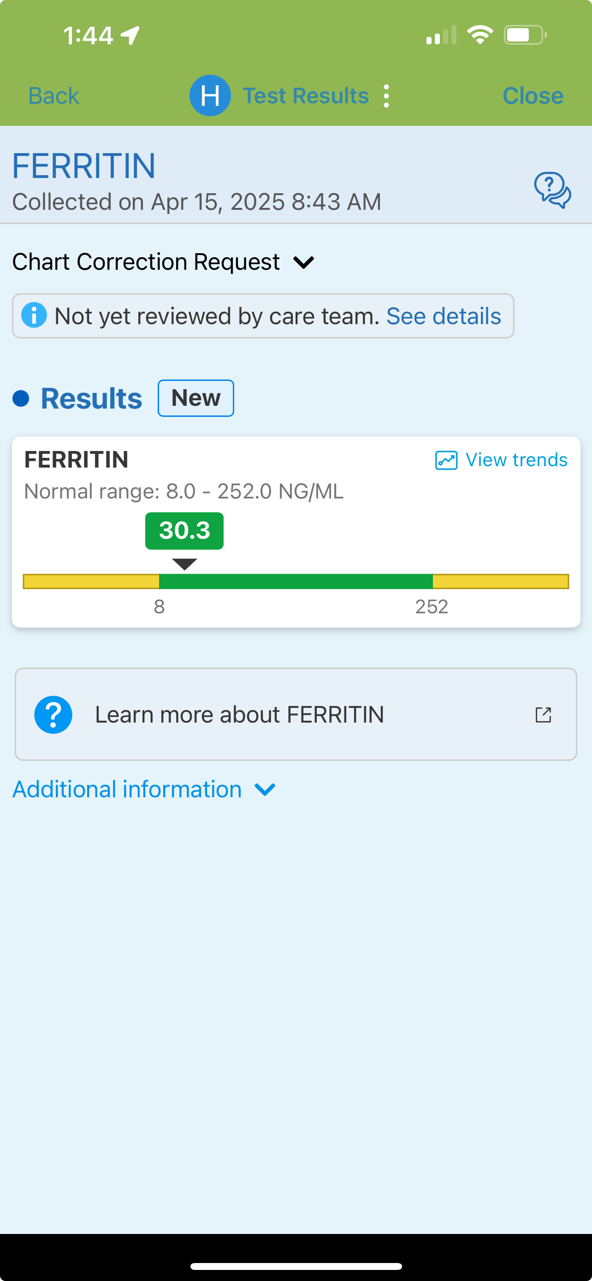Open the See details link
This screenshot has width=592, height=1281.
(x=444, y=316)
